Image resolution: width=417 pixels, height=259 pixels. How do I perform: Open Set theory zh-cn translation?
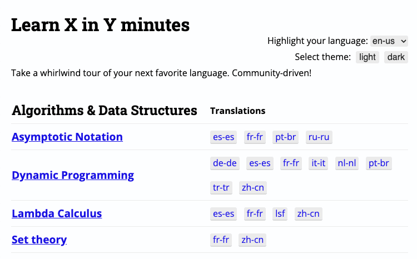252,240
